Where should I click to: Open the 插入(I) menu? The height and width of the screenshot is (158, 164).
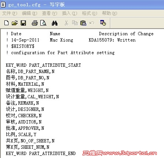[70, 13]
